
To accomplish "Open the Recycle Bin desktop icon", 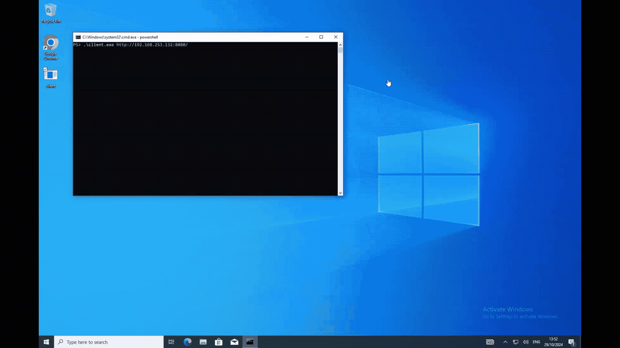I will (x=50, y=12).
